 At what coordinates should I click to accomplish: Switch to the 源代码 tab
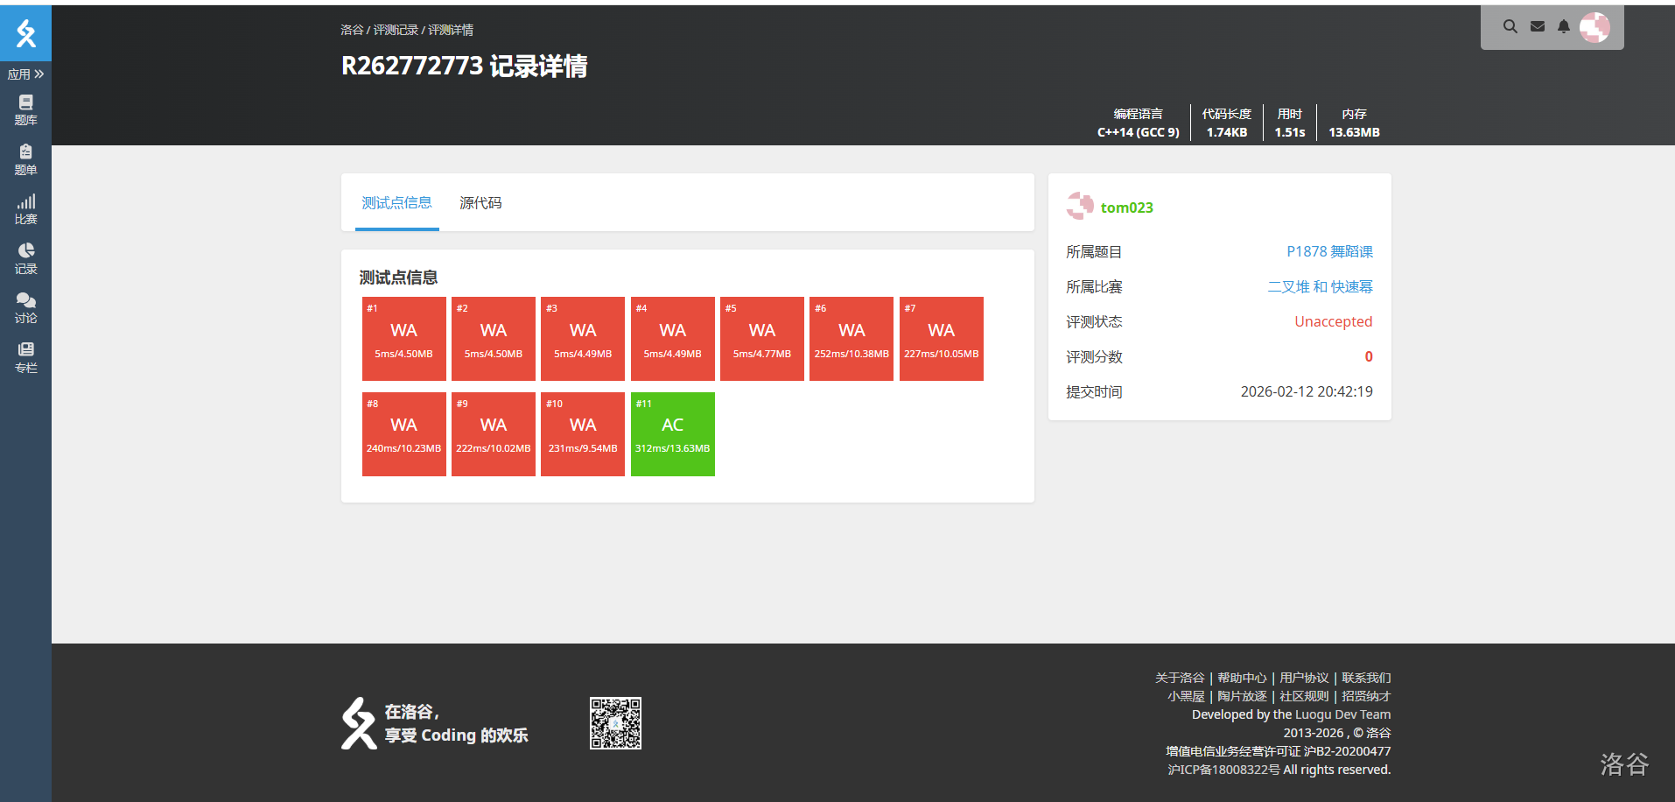click(480, 203)
